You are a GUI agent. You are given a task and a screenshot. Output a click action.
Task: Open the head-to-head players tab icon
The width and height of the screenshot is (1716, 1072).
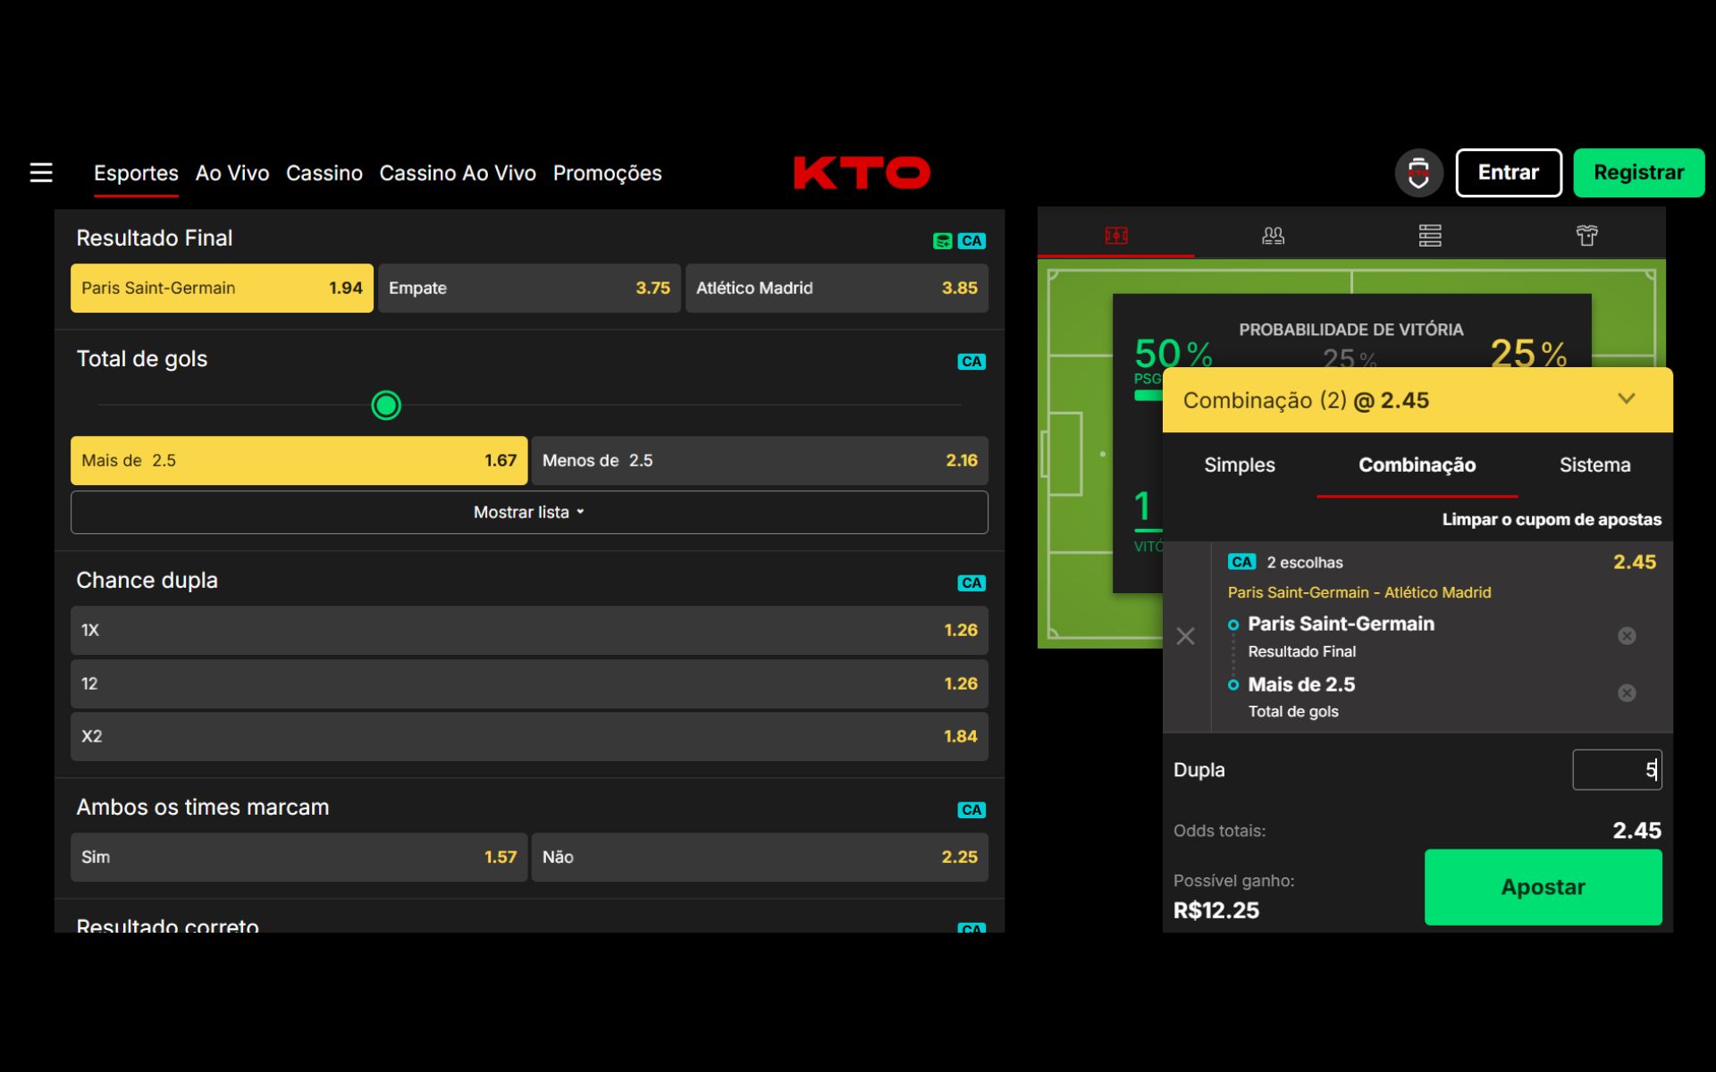(x=1273, y=236)
